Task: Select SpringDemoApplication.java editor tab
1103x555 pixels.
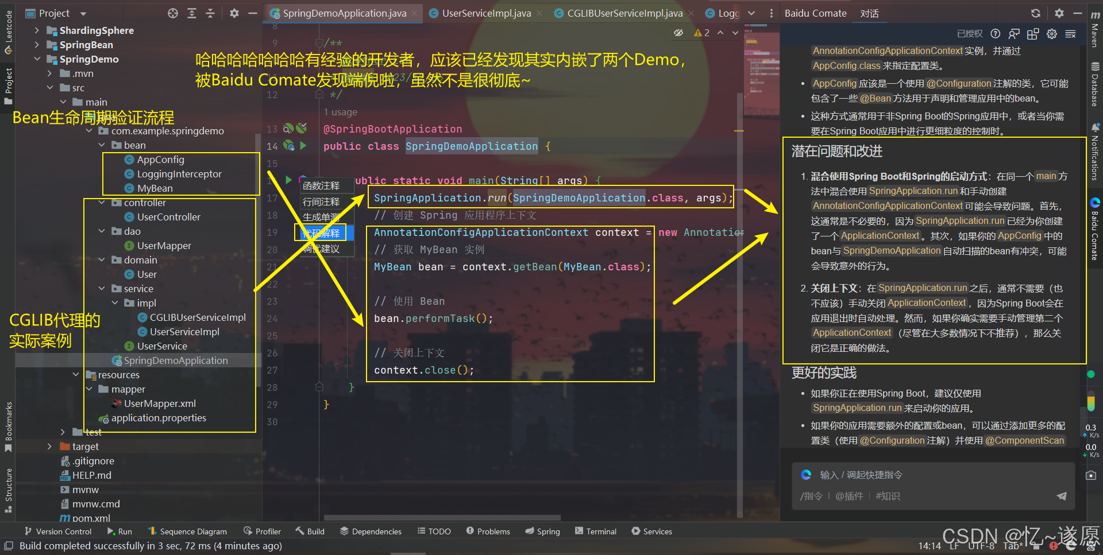Action: (x=344, y=13)
